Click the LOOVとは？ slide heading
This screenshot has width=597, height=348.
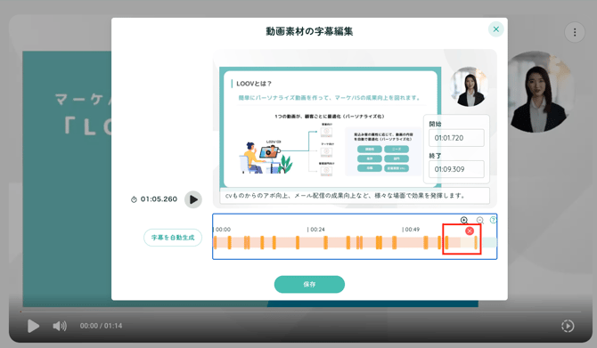(x=254, y=84)
